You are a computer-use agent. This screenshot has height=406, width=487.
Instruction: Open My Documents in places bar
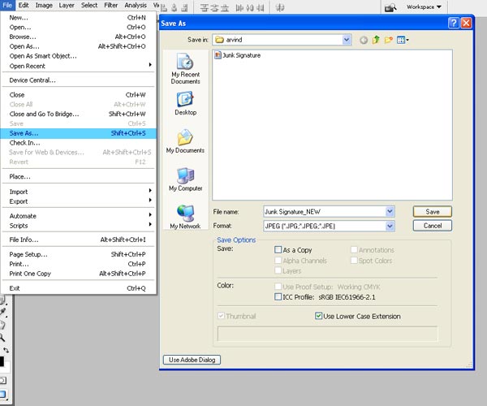pos(185,141)
